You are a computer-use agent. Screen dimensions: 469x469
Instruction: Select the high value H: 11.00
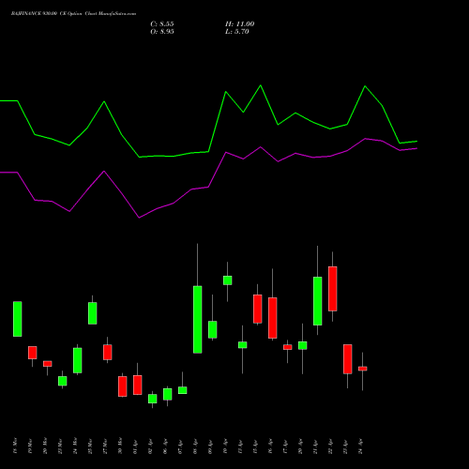239,24
